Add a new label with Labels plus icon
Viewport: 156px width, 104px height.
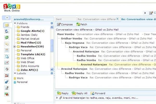coord(52,73)
